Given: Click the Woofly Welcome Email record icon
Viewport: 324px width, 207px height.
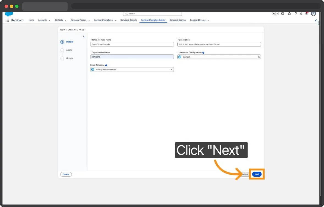Looking at the screenshot, I should pos(93,70).
